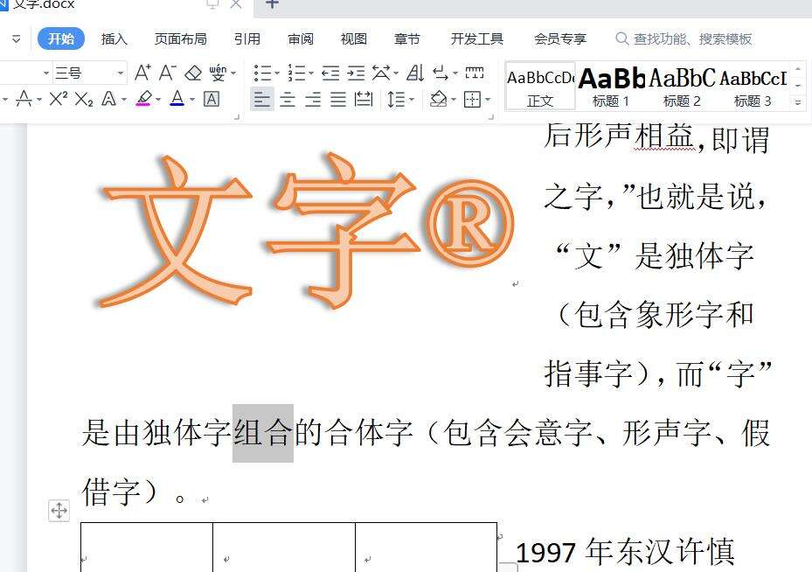Increase font size with A+ icon

[x=142, y=73]
